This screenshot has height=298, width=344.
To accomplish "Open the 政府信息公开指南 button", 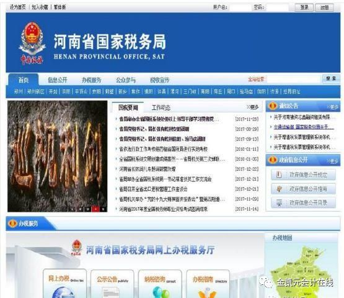I will pyautogui.click(x=303, y=189).
